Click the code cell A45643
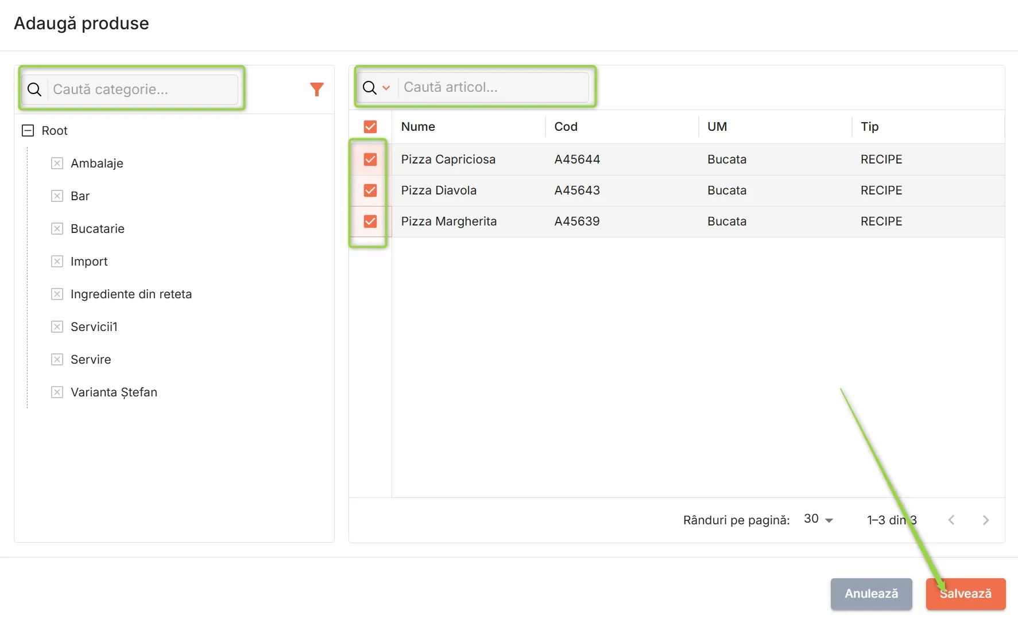 pyautogui.click(x=577, y=190)
